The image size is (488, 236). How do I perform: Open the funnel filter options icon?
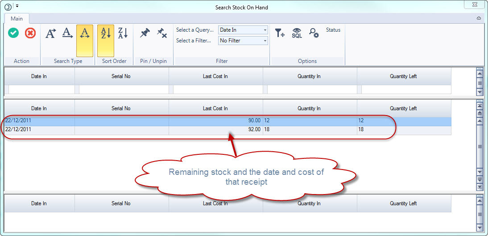tap(280, 33)
